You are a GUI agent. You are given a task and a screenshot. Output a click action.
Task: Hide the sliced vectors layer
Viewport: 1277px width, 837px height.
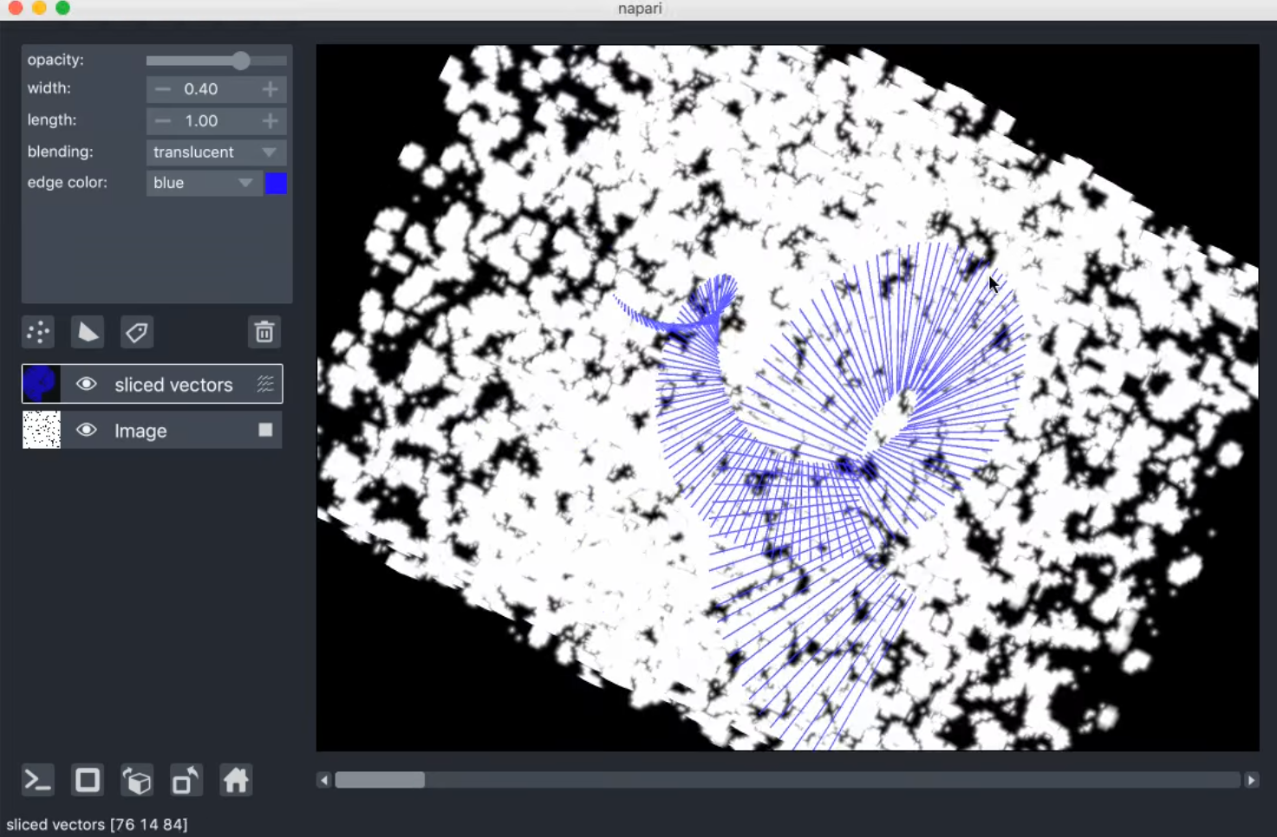pyautogui.click(x=86, y=384)
